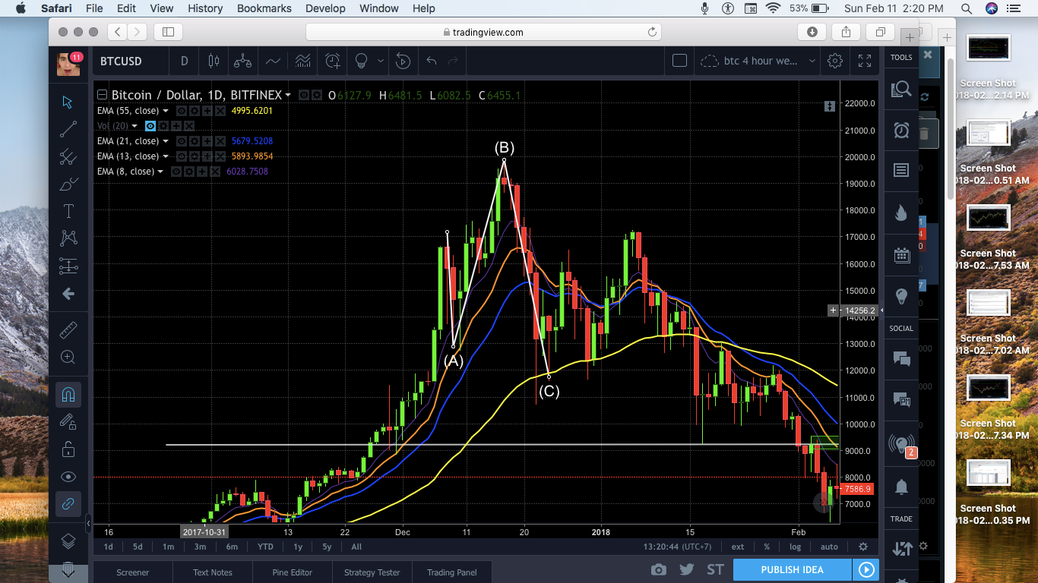Take chart snapshot with camera icon
The image size is (1038, 583).
[x=659, y=569]
